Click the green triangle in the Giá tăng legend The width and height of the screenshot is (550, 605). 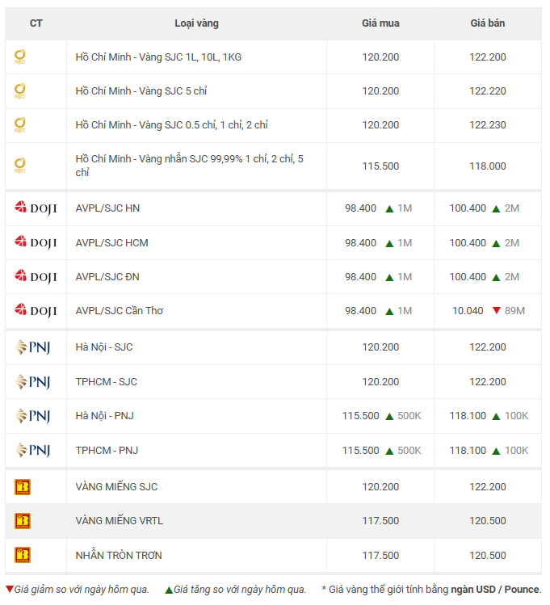point(169,590)
